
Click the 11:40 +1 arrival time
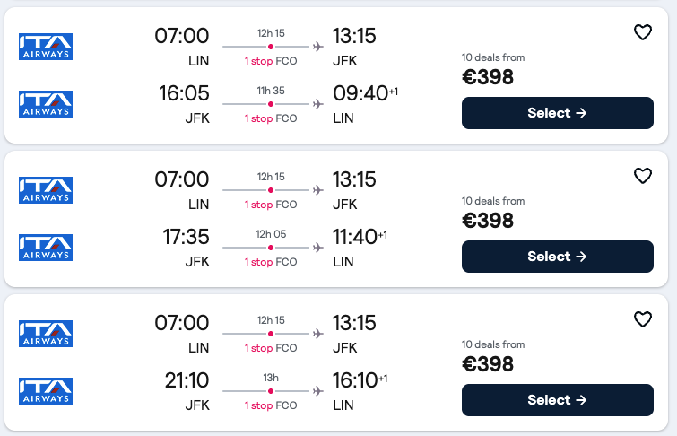(x=359, y=237)
